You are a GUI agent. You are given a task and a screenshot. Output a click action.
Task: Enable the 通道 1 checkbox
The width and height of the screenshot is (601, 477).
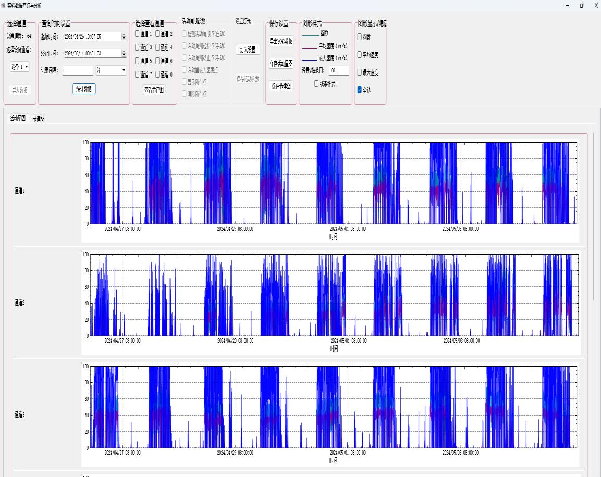[x=137, y=34]
